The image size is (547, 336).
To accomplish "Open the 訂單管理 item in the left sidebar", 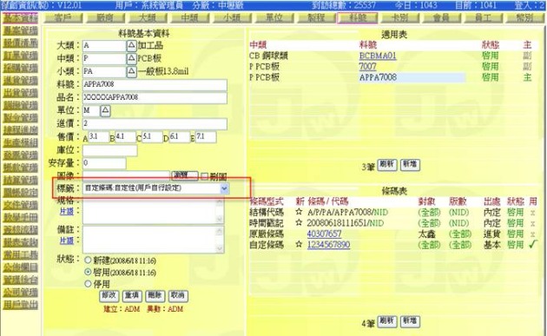I will (21, 56).
